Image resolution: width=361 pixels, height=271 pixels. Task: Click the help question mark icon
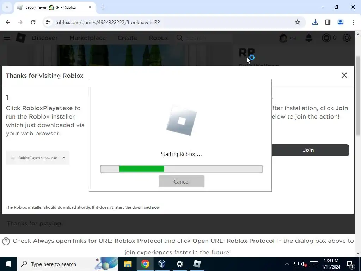pos(6,241)
